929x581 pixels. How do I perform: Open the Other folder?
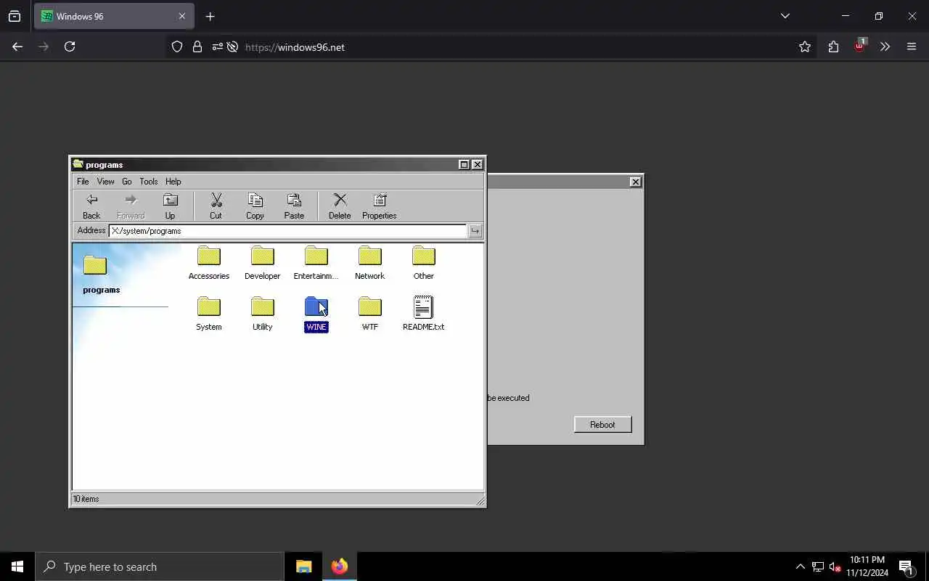[x=423, y=263]
